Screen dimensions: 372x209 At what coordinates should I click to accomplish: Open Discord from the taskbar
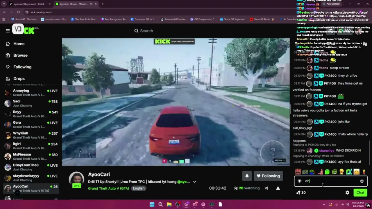pyautogui.click(x=195, y=204)
